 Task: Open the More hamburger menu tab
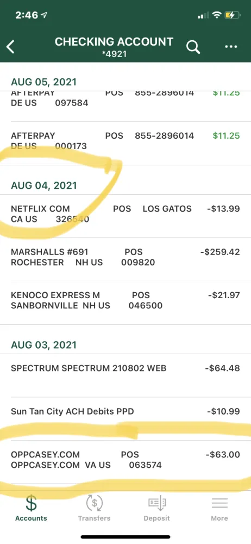[x=219, y=508]
